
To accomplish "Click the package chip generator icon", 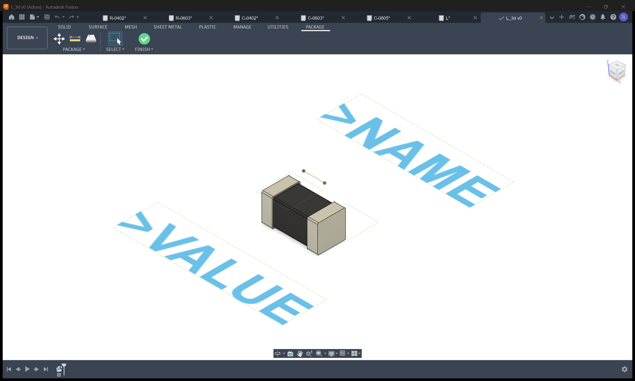I will (91, 38).
